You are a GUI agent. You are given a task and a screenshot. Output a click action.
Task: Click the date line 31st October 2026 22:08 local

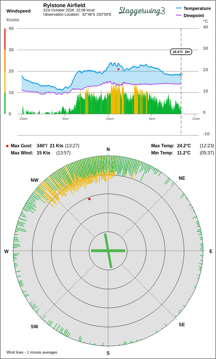click(69, 10)
